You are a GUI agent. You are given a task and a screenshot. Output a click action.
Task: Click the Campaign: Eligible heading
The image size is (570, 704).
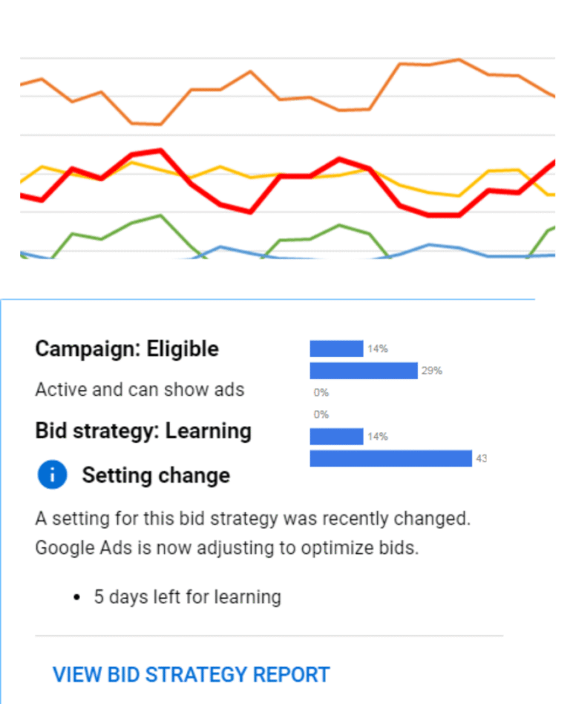(x=127, y=349)
